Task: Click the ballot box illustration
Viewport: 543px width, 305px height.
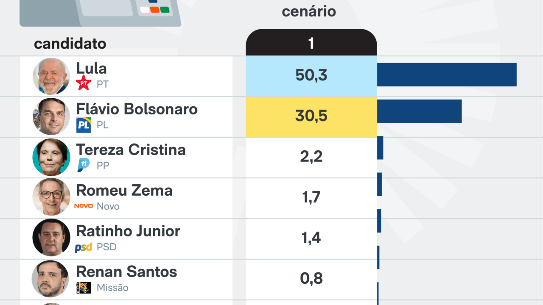Action: (101, 12)
